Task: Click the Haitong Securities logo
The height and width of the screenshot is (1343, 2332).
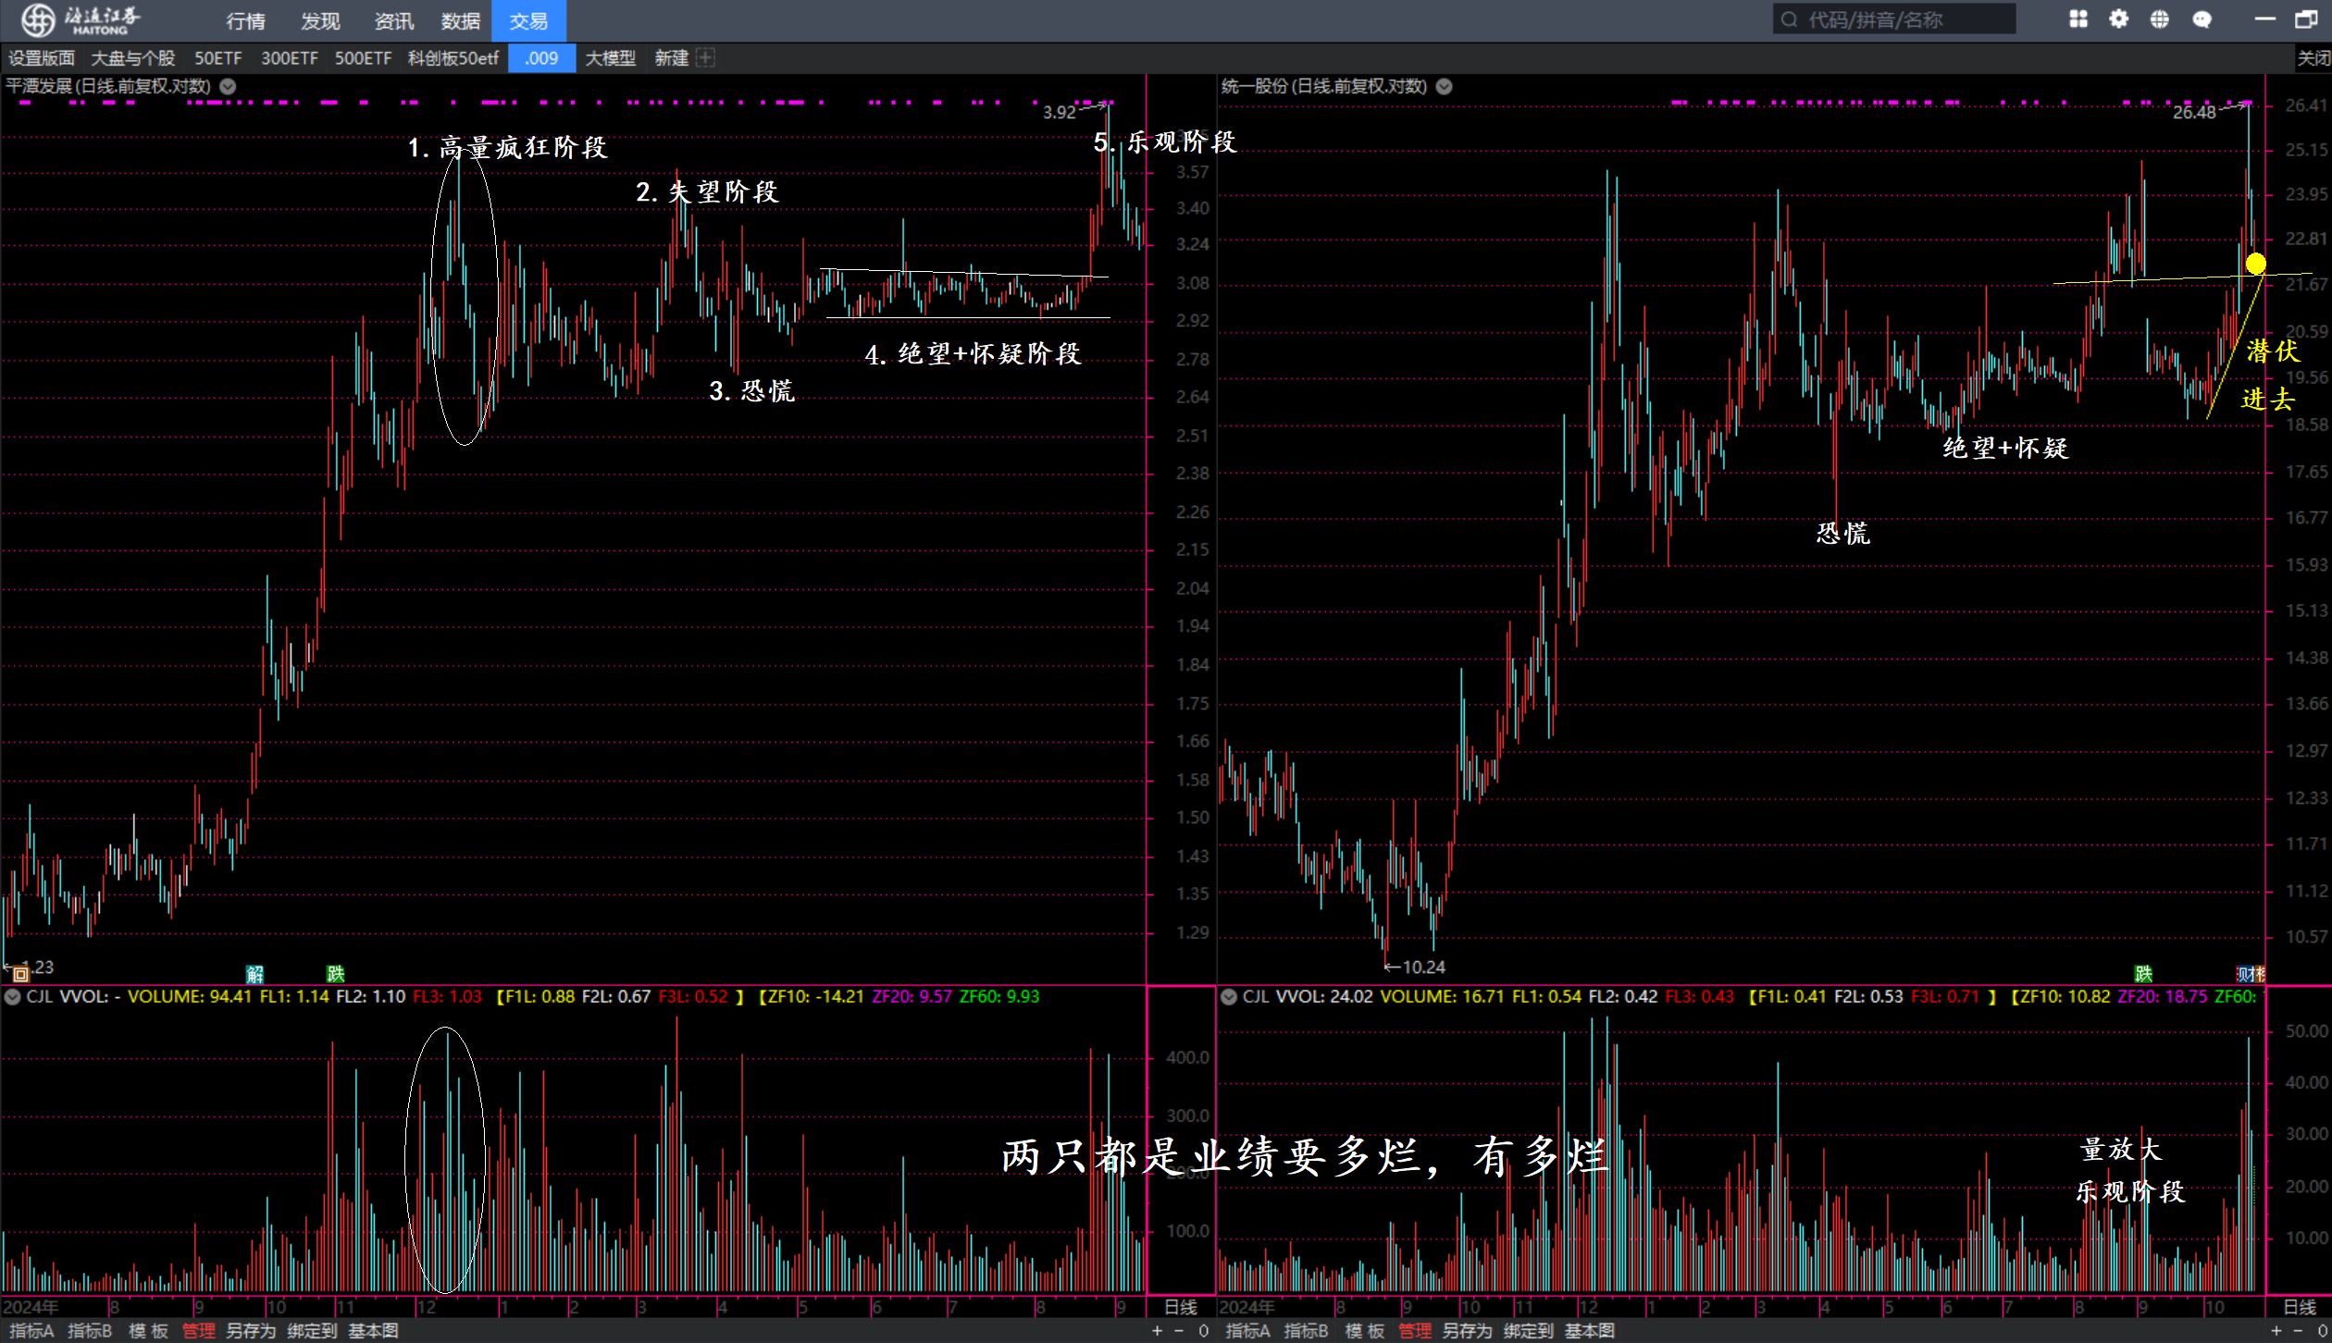Action: click(x=81, y=19)
